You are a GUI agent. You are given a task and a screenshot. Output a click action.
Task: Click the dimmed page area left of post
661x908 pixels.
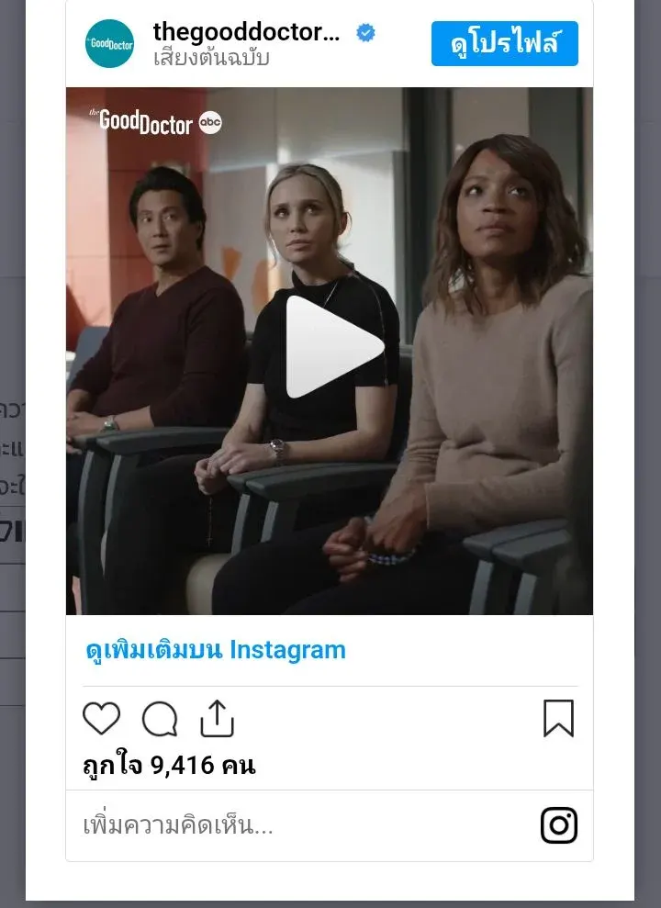pyautogui.click(x=13, y=454)
